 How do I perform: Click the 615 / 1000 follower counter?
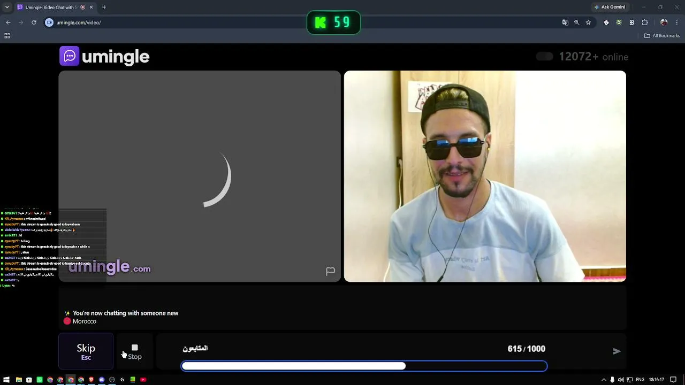point(526,349)
